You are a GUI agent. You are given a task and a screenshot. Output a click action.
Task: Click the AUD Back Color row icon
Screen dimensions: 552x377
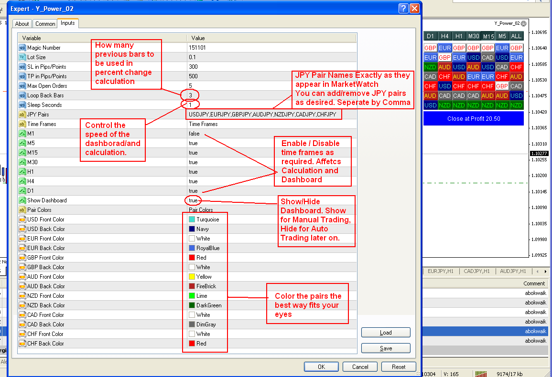tap(22, 286)
